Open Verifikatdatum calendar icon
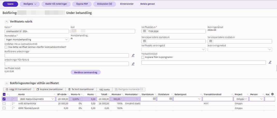277x118 pixels. pyautogui.click(x=144, y=31)
